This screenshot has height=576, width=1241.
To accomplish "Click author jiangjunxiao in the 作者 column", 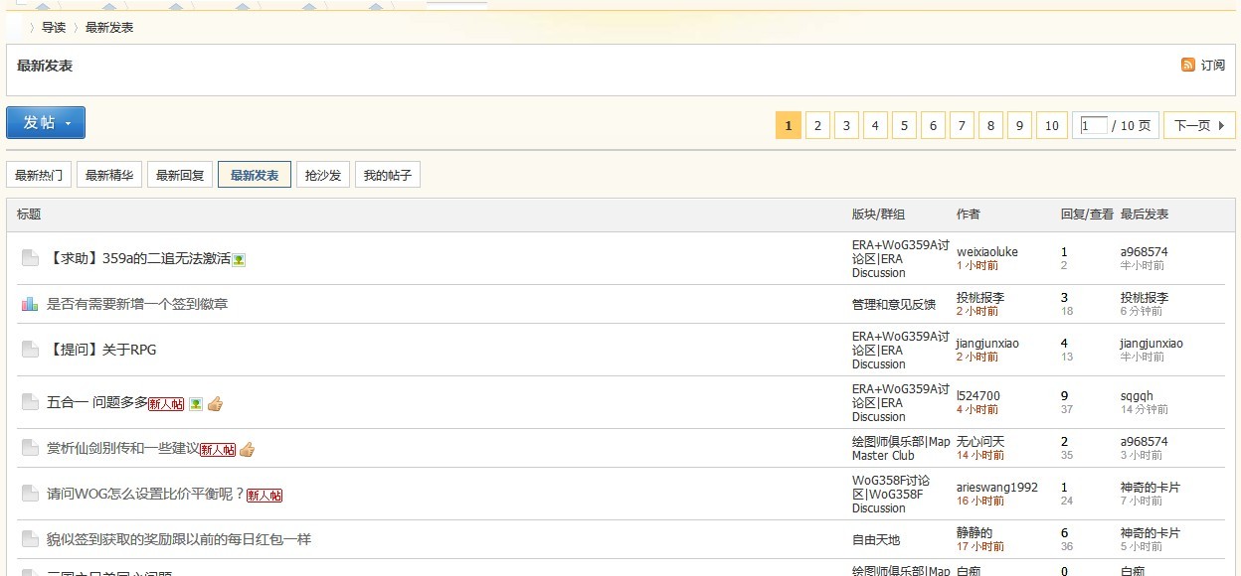I will [x=987, y=344].
